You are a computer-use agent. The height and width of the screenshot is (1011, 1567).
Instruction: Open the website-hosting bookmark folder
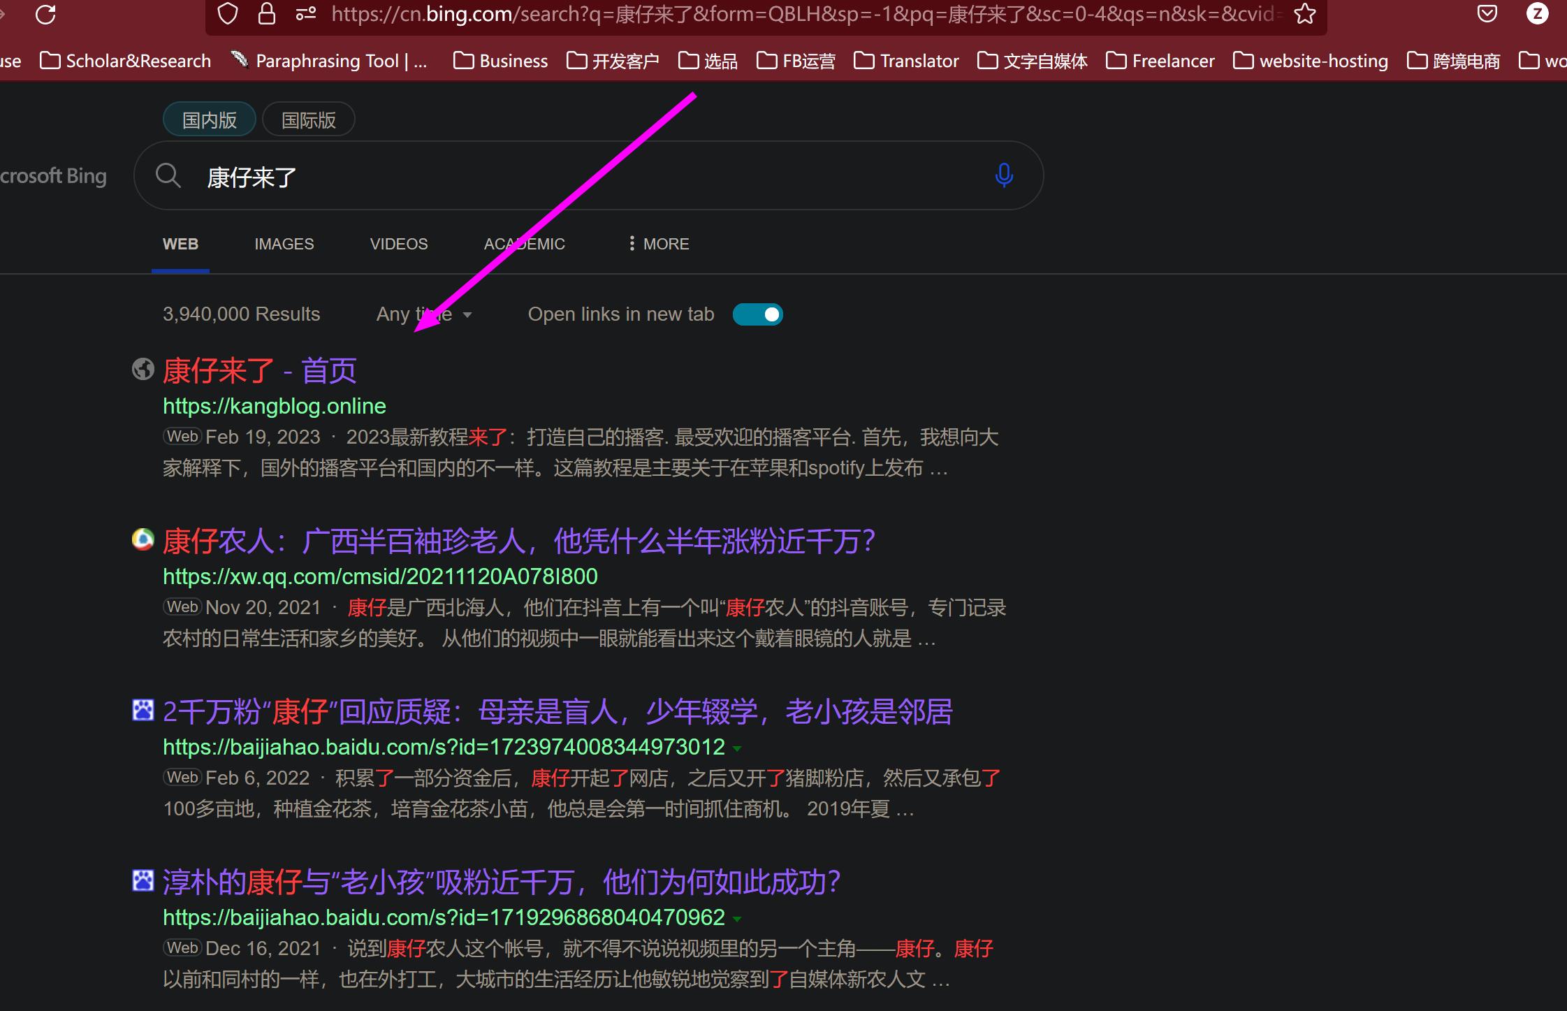(1311, 61)
